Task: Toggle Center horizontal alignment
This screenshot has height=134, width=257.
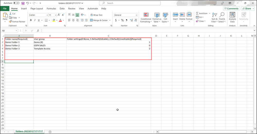Action: [x=73, y=20]
